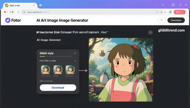
Task: Click the round star button beside Downlotor
Action: [x=161, y=20]
